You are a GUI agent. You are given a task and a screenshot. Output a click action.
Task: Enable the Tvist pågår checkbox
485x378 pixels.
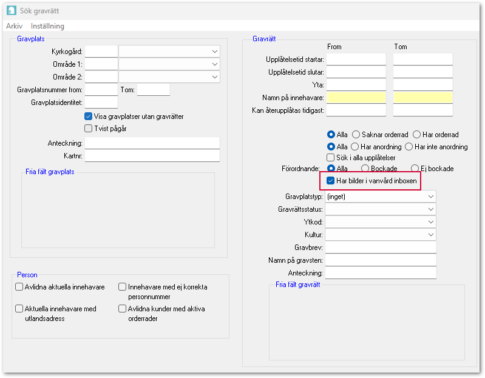pyautogui.click(x=89, y=129)
